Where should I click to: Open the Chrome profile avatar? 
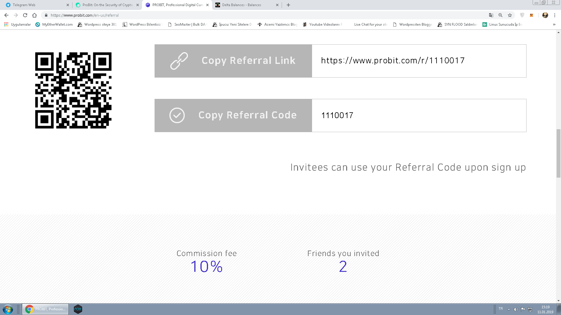545,15
